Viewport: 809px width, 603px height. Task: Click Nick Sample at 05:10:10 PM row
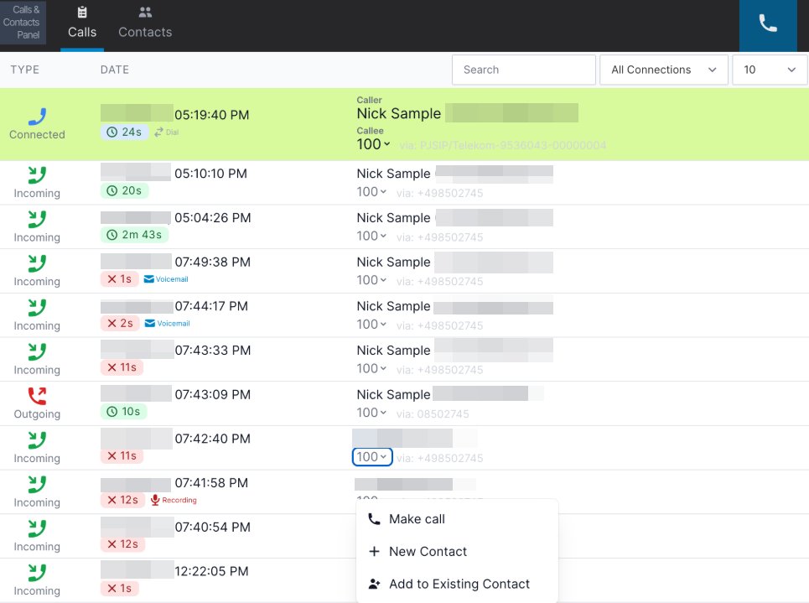[x=393, y=174]
